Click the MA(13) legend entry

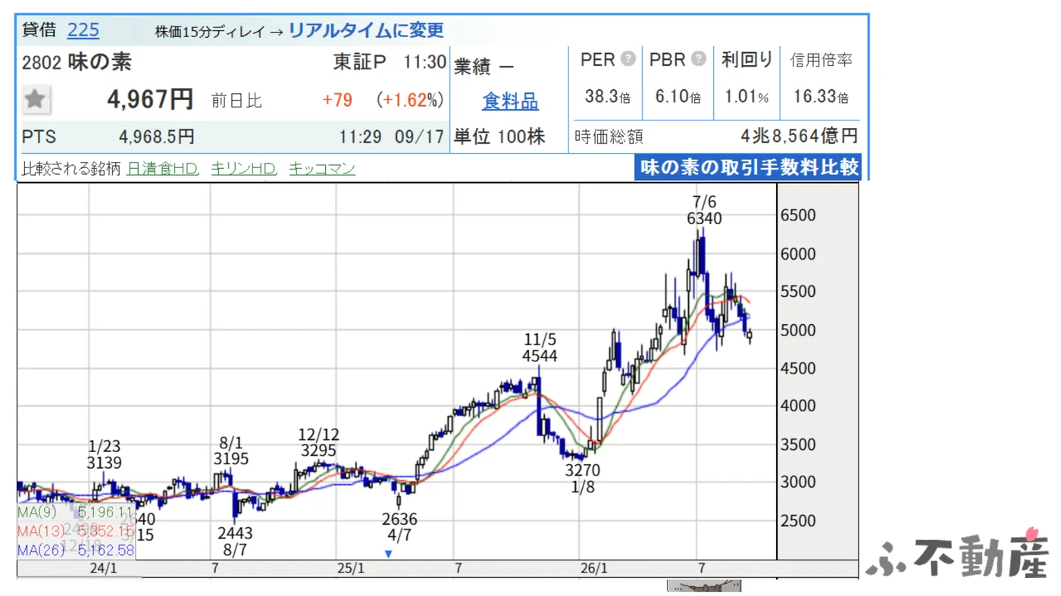pos(75,532)
